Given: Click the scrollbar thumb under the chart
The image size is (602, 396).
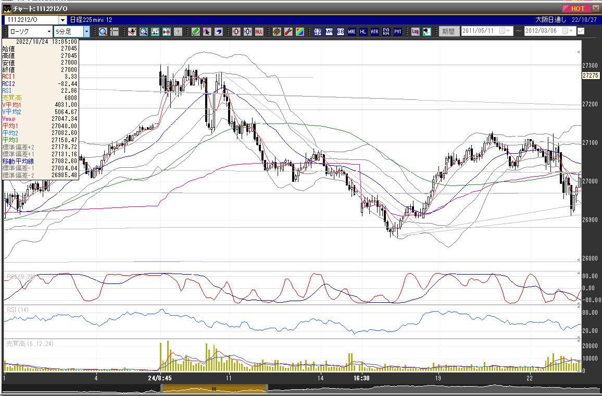Looking at the screenshot, I should [x=214, y=389].
